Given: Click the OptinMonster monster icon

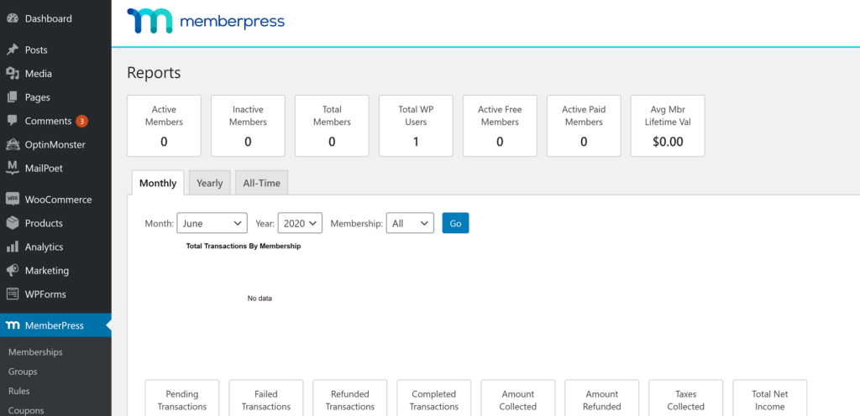Looking at the screenshot, I should [x=12, y=144].
